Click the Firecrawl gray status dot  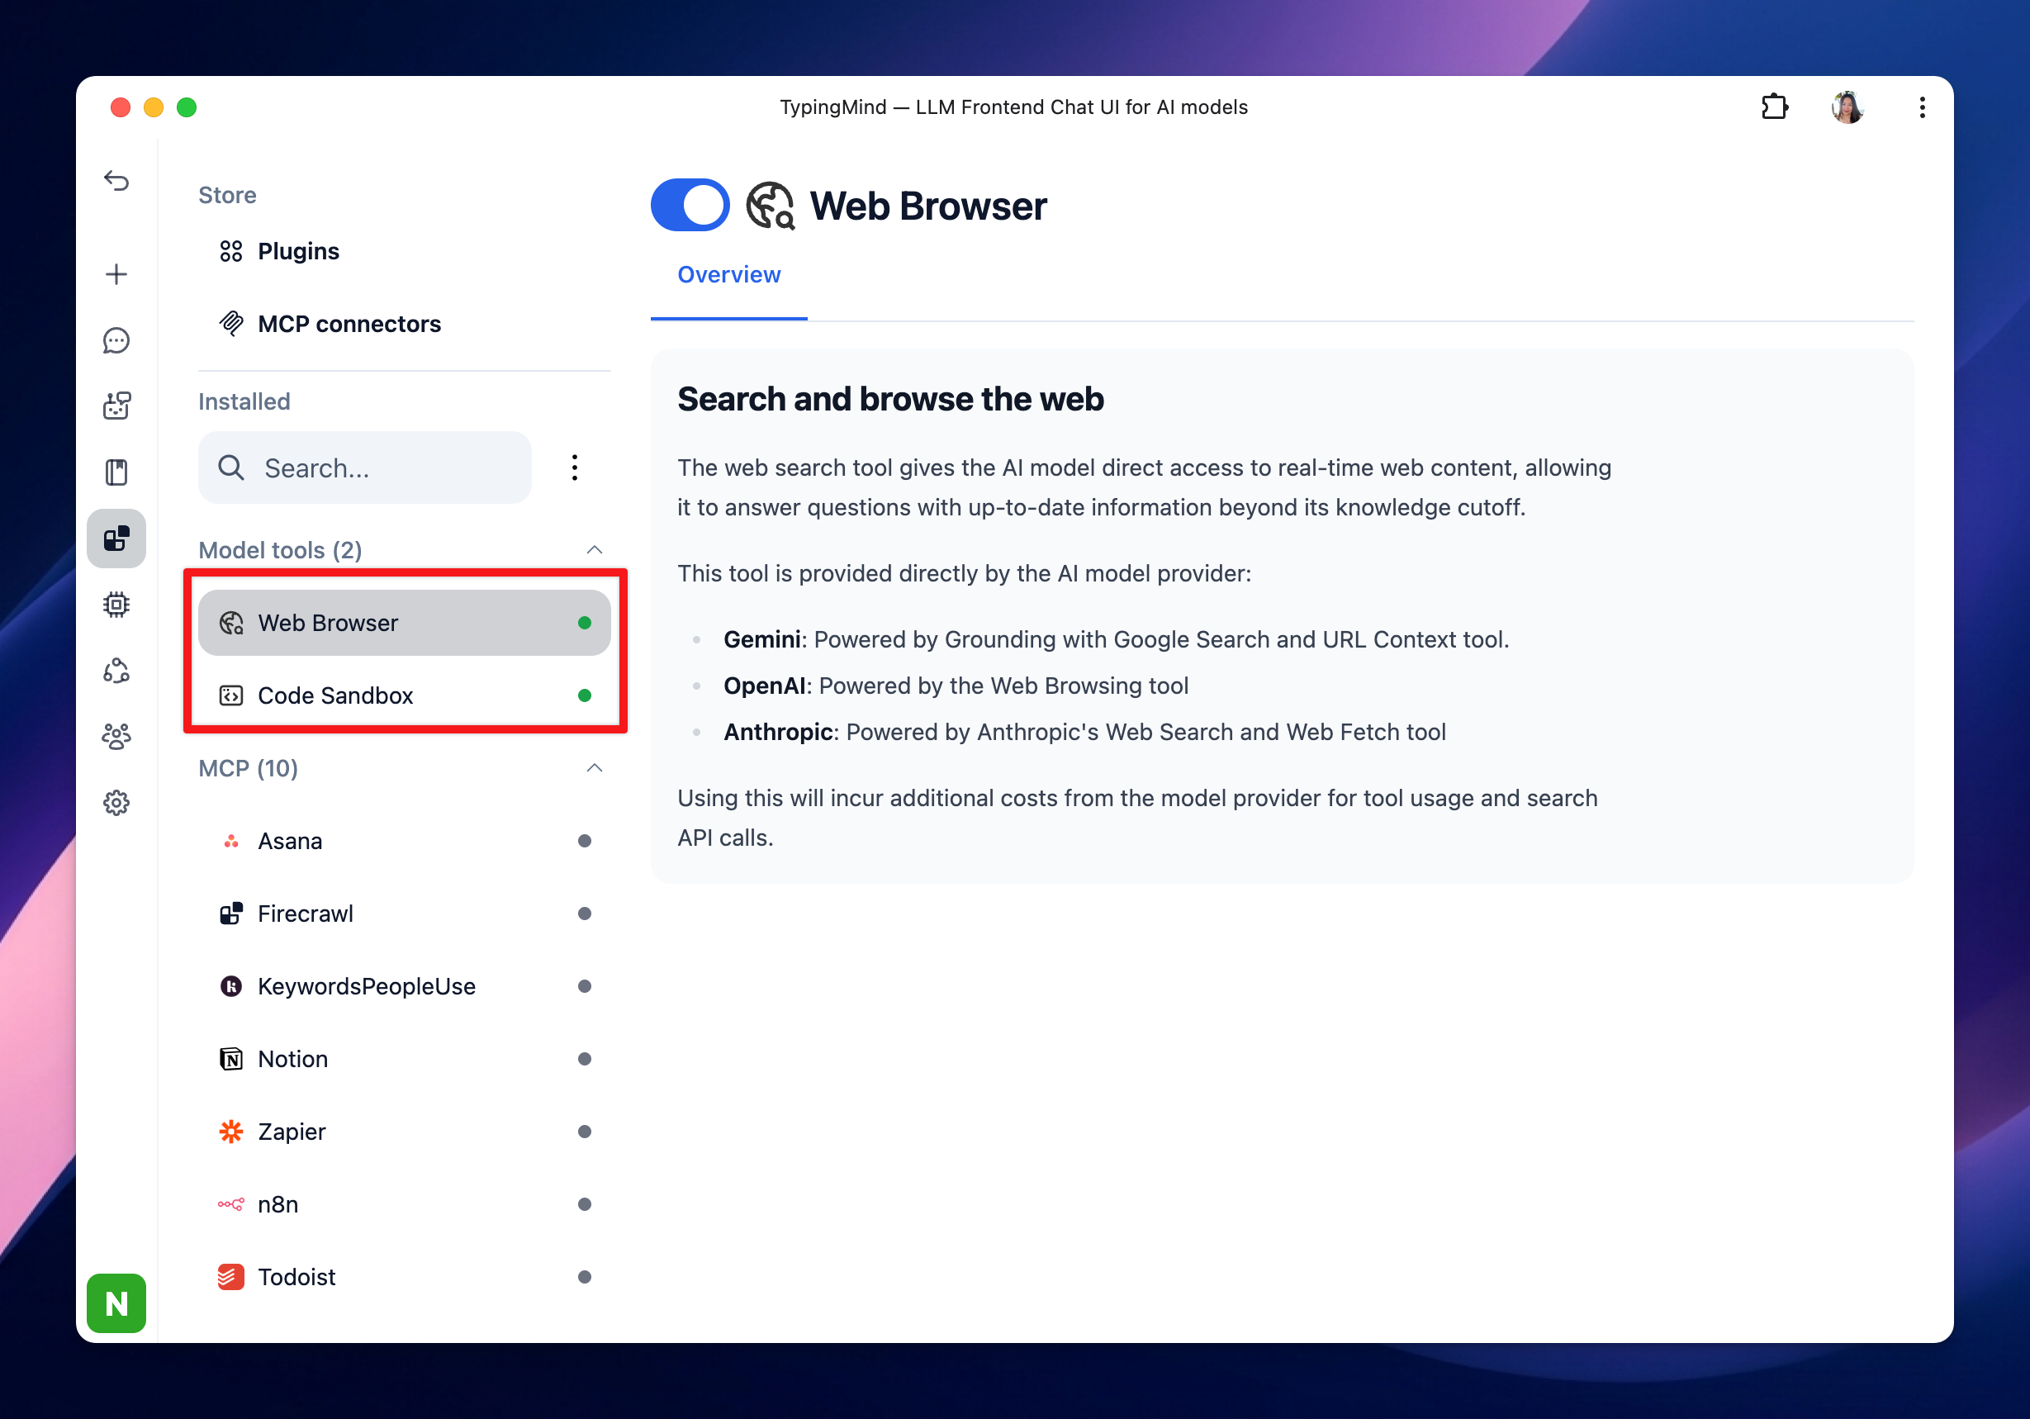pos(585,914)
